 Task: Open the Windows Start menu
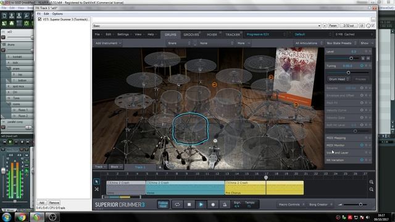[7, 217]
